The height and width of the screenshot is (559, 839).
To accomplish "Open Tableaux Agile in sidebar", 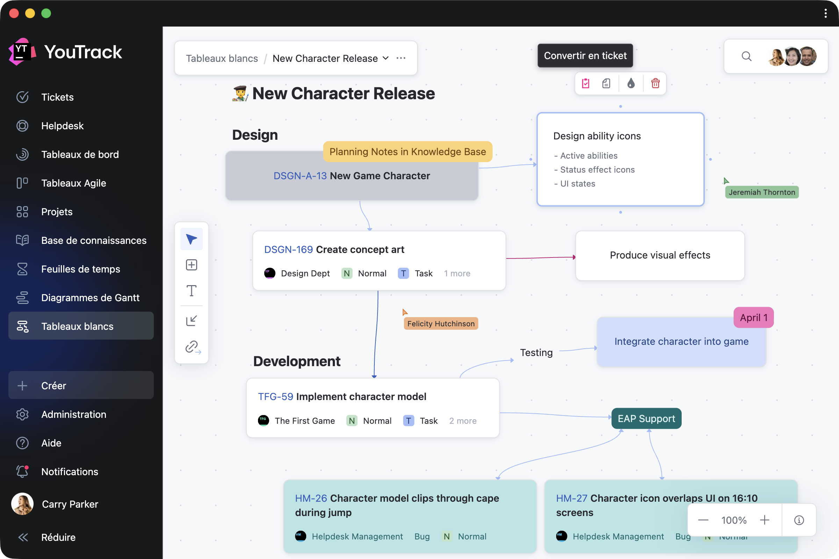I will pyautogui.click(x=73, y=183).
